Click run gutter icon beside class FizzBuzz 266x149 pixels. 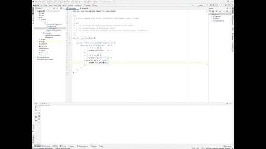69,38
